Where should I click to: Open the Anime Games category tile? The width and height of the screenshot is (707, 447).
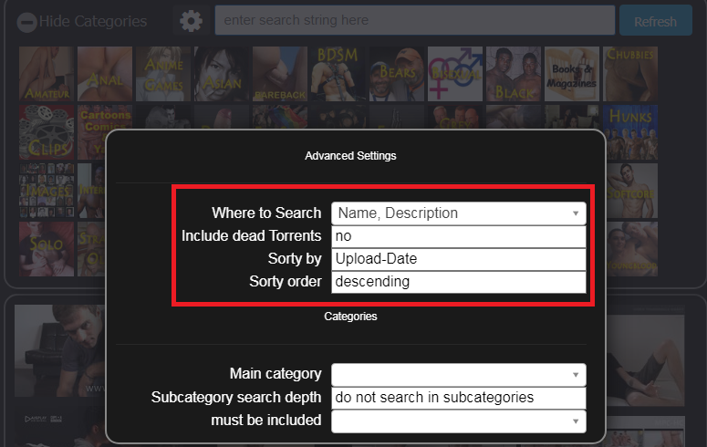162,74
